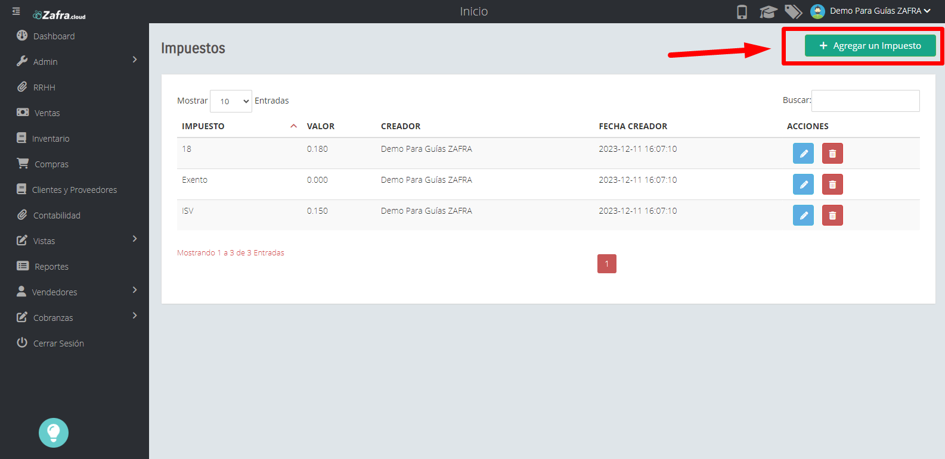Expand the Vistas submenu arrow
945x459 pixels.
135,239
